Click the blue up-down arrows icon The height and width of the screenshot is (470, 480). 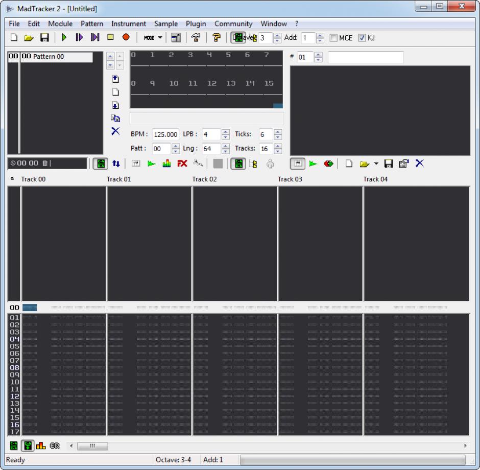pyautogui.click(x=116, y=164)
